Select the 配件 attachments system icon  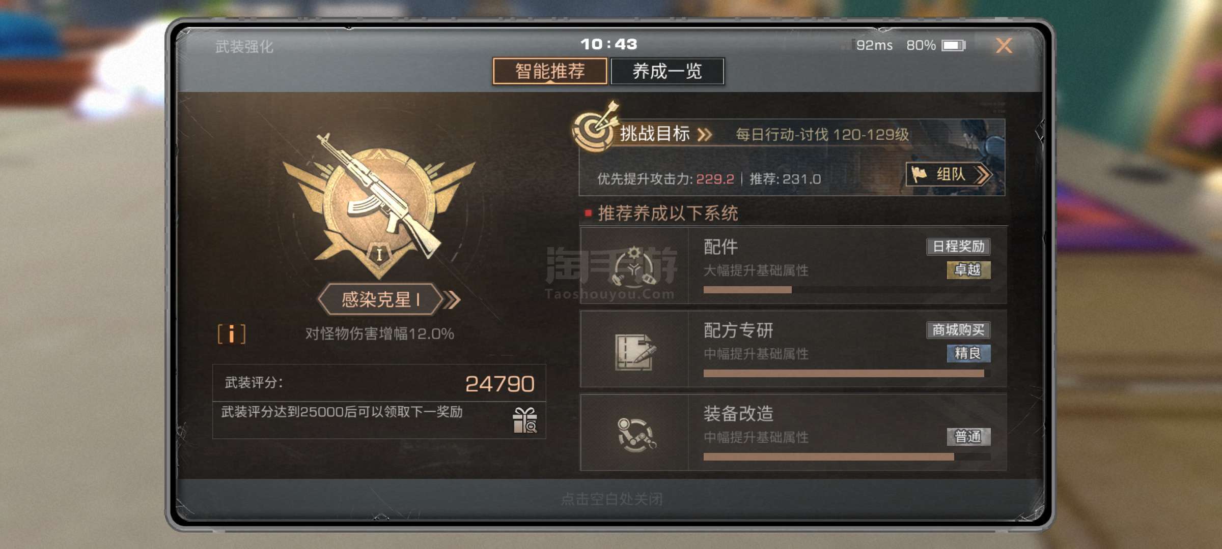pos(634,265)
